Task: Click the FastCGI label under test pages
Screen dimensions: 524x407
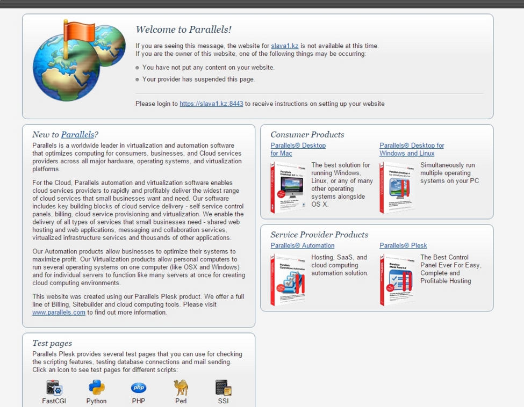Action: [x=54, y=401]
